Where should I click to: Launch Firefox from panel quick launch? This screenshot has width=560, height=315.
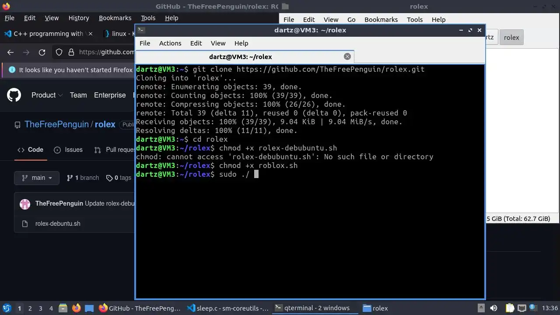(x=76, y=308)
